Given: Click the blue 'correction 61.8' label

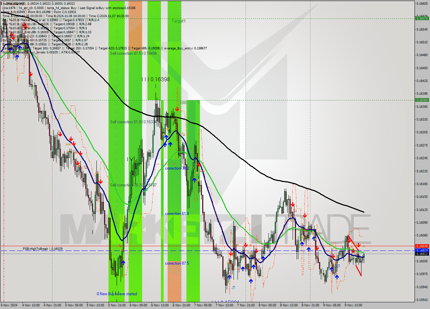Looking at the screenshot, I should click(x=177, y=213).
